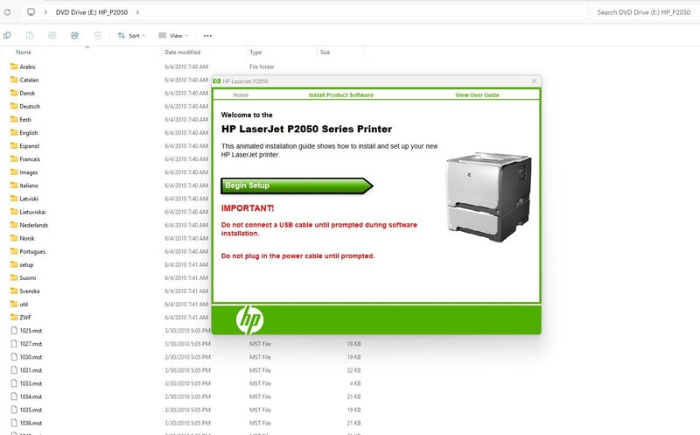
Task: Select the setup folder icon
Action: [x=14, y=264]
